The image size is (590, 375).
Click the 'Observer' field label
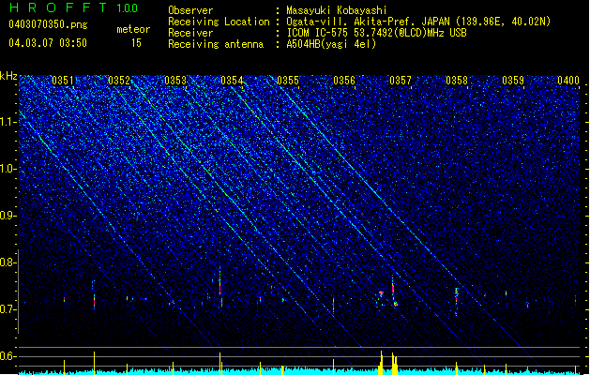(x=190, y=10)
